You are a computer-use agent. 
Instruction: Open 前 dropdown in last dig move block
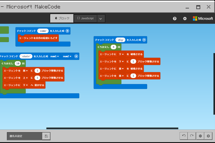point(121,76)
